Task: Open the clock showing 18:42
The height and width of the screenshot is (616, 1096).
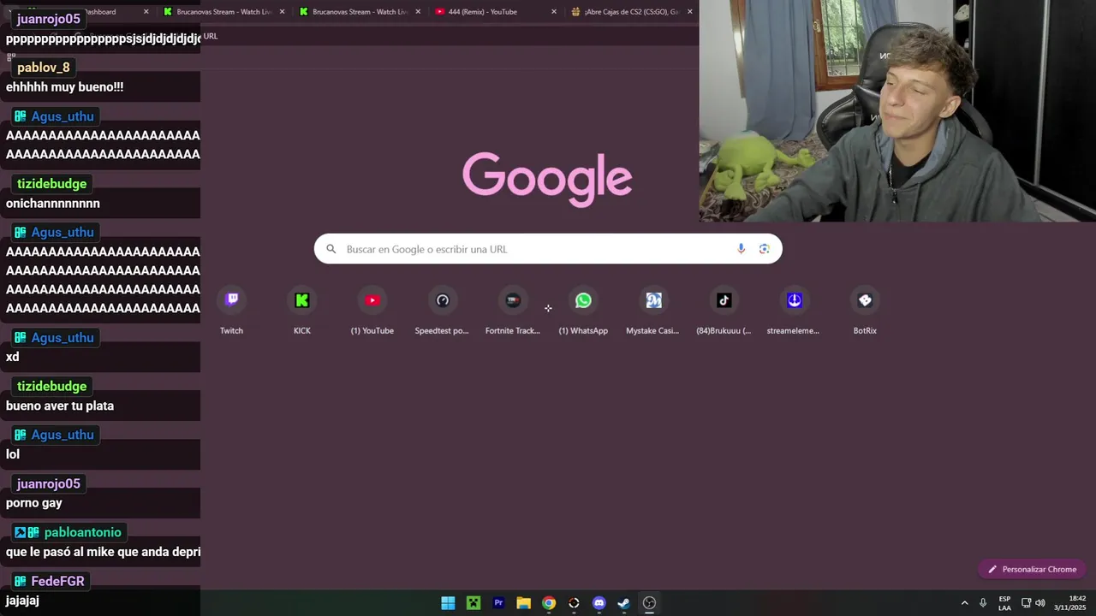Action: click(x=1070, y=603)
